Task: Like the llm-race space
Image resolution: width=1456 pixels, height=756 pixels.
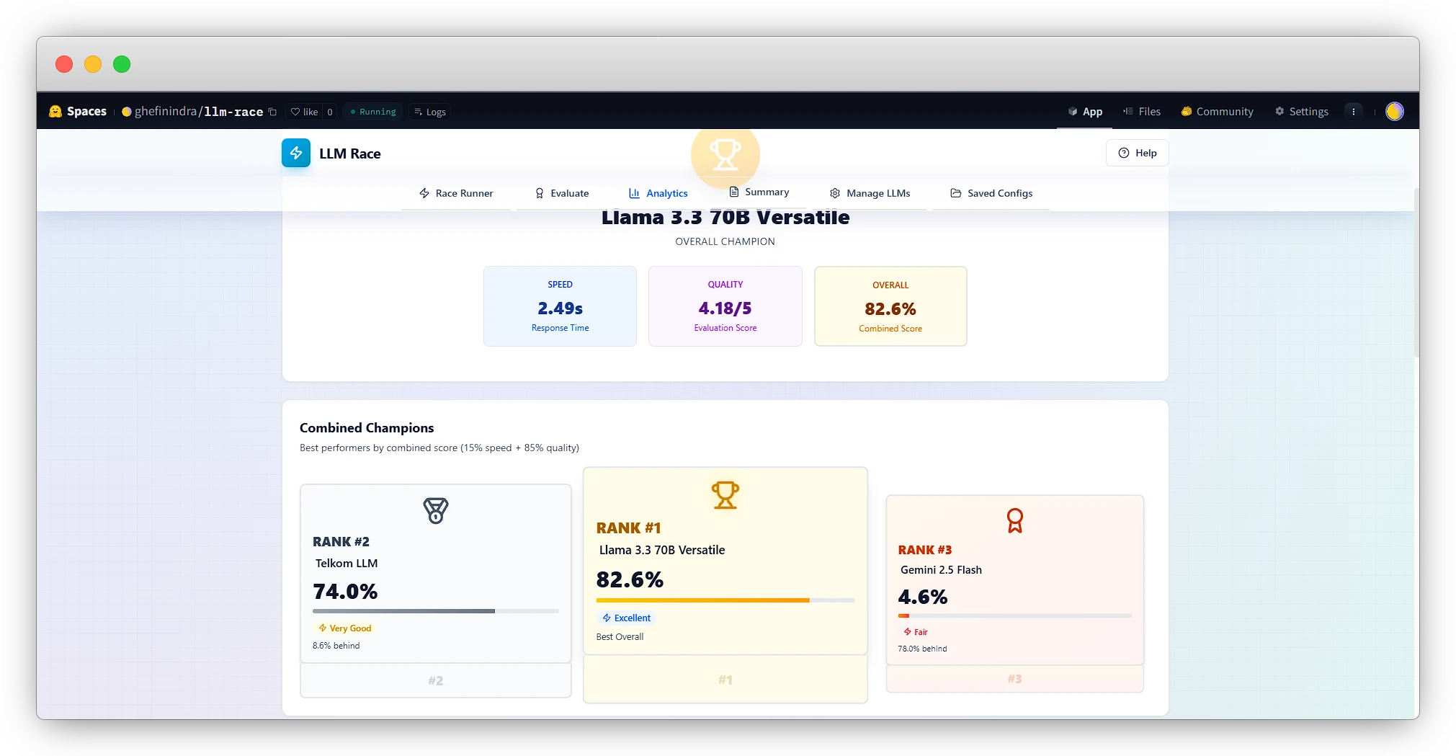Action: [304, 112]
